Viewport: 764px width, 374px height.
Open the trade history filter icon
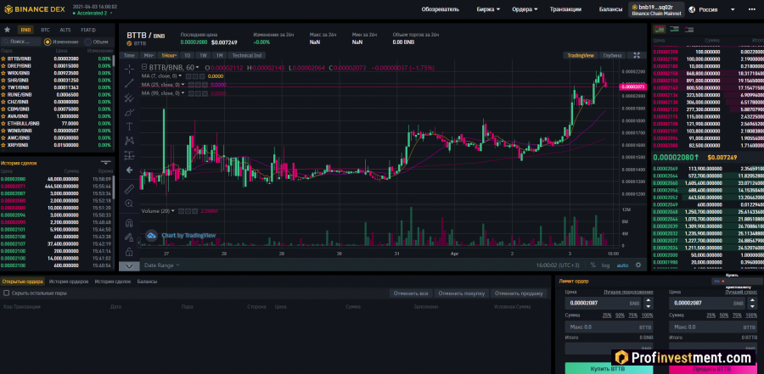[x=106, y=163]
